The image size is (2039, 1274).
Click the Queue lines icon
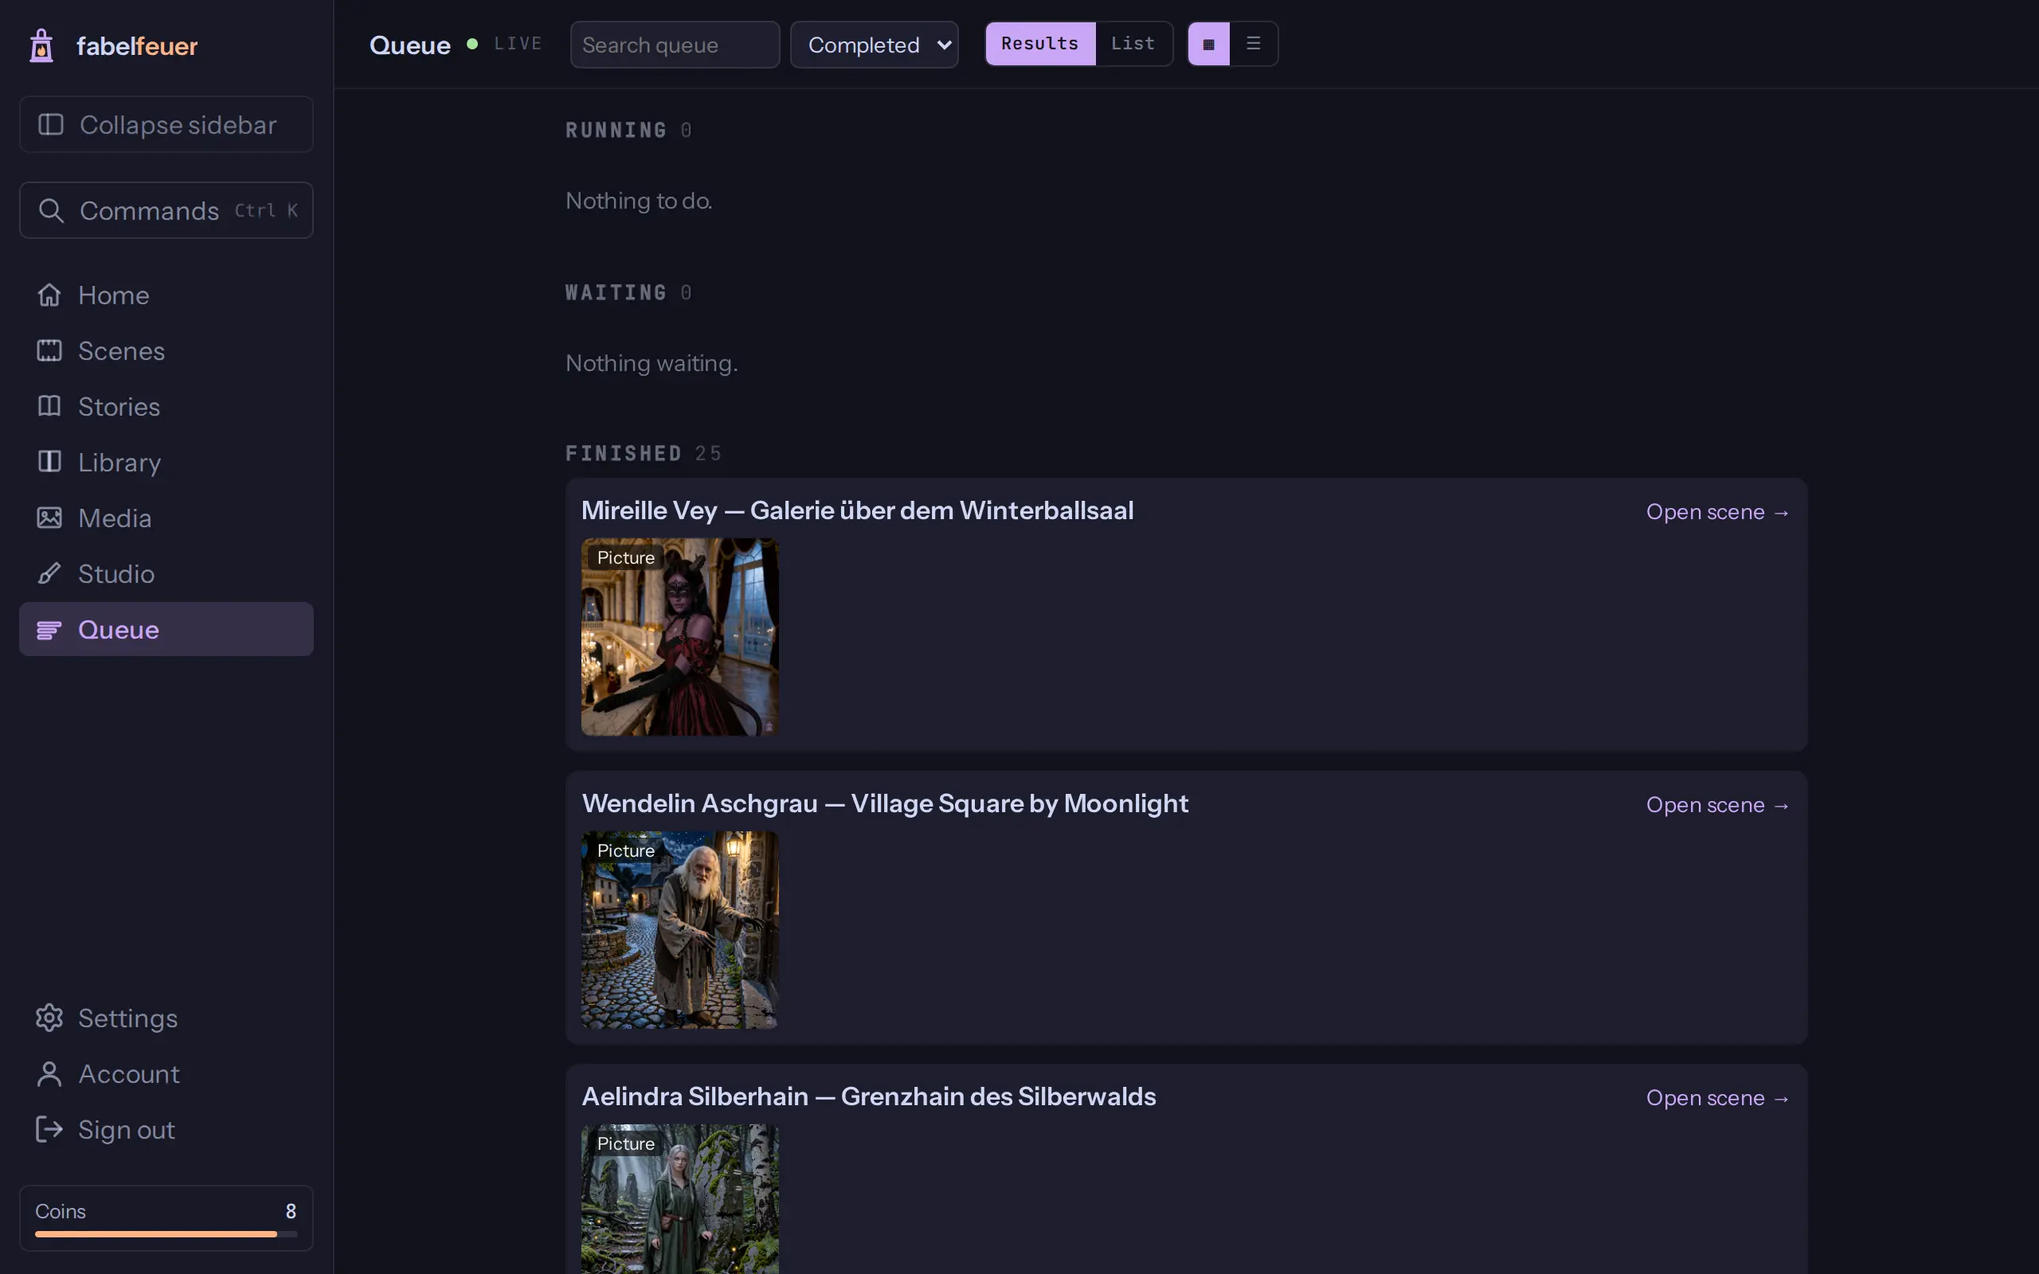tap(49, 629)
